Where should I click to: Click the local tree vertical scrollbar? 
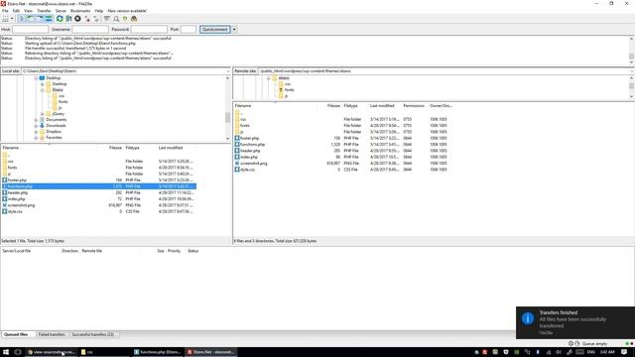(x=227, y=108)
